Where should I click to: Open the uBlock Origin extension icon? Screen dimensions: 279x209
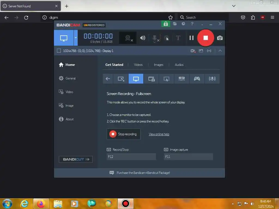click(263, 17)
